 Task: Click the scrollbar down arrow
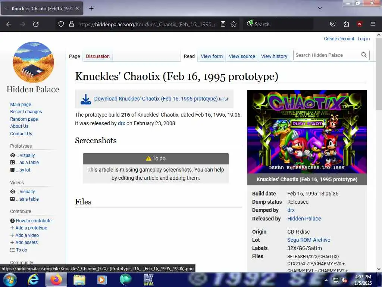379,269
